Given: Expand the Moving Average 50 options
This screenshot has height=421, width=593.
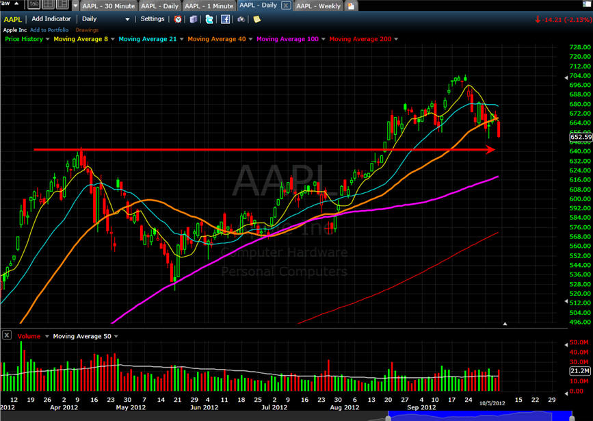Looking at the screenshot, I should coord(116,336).
